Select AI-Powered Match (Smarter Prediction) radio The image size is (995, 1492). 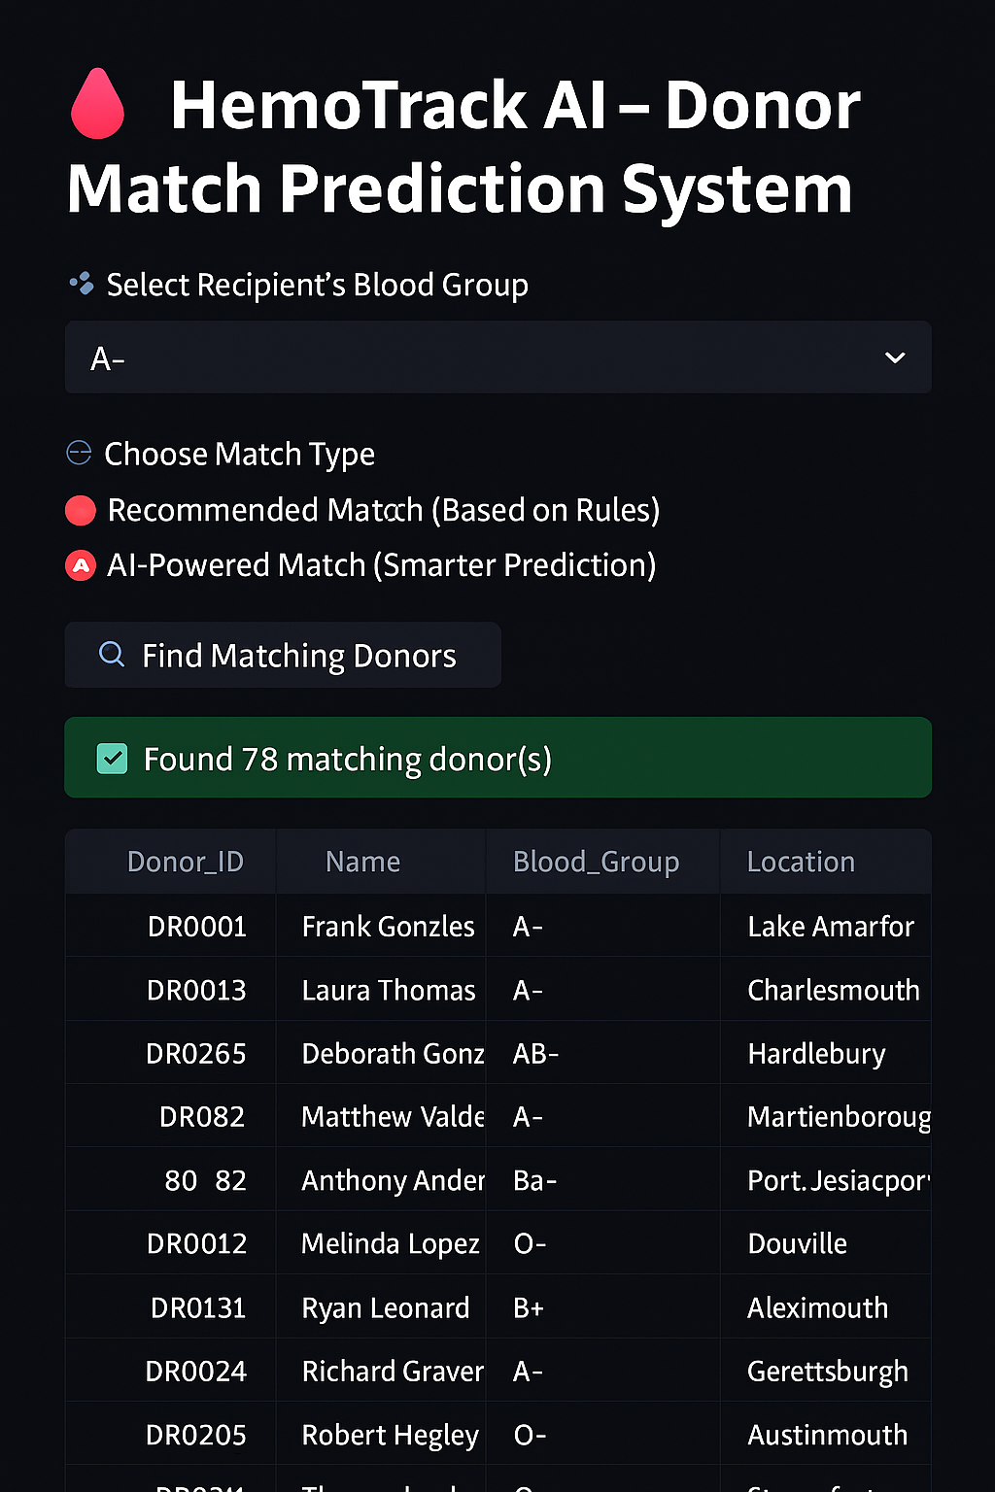tap(81, 565)
